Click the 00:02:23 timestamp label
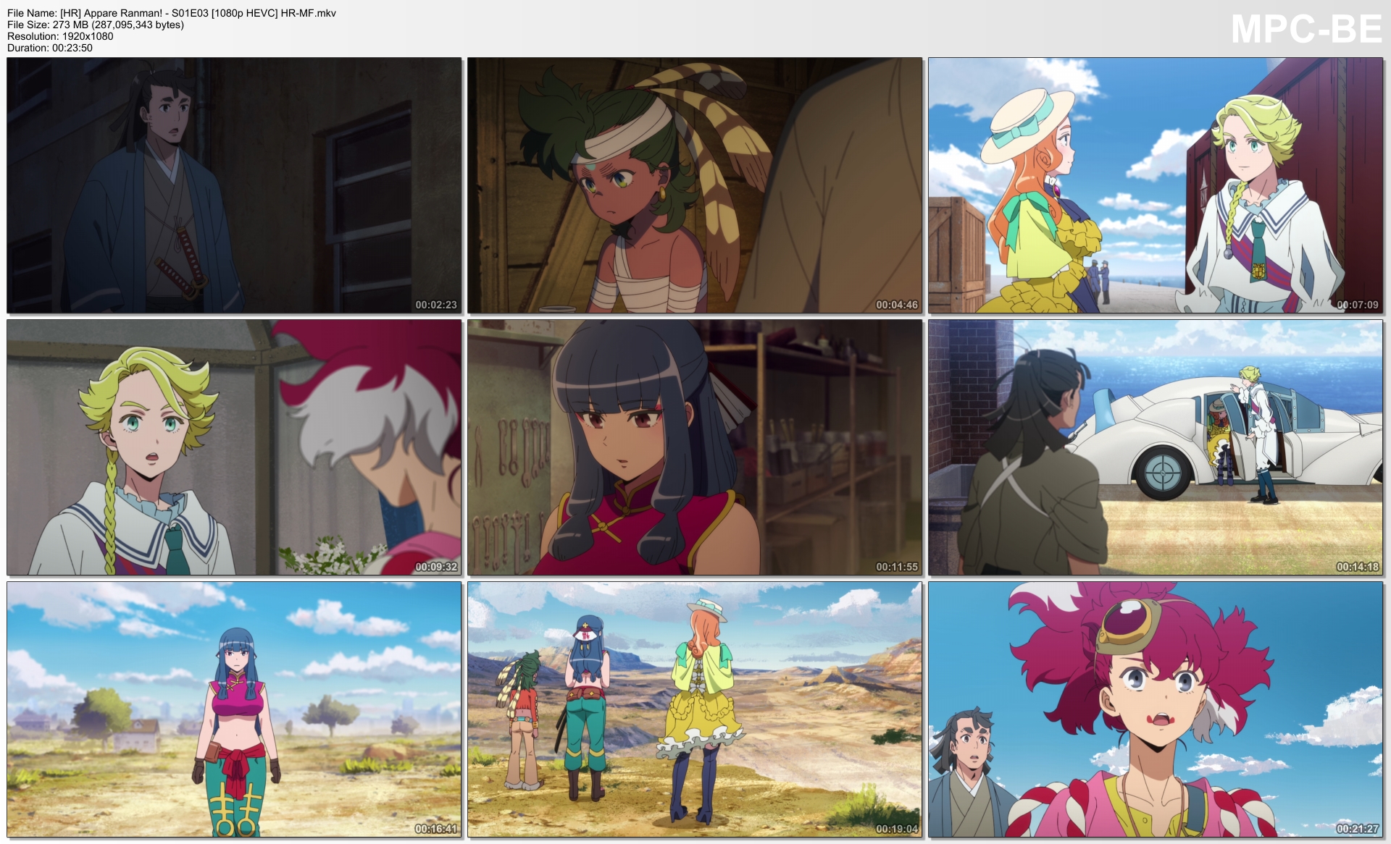Image resolution: width=1391 pixels, height=844 pixels. coord(436,305)
